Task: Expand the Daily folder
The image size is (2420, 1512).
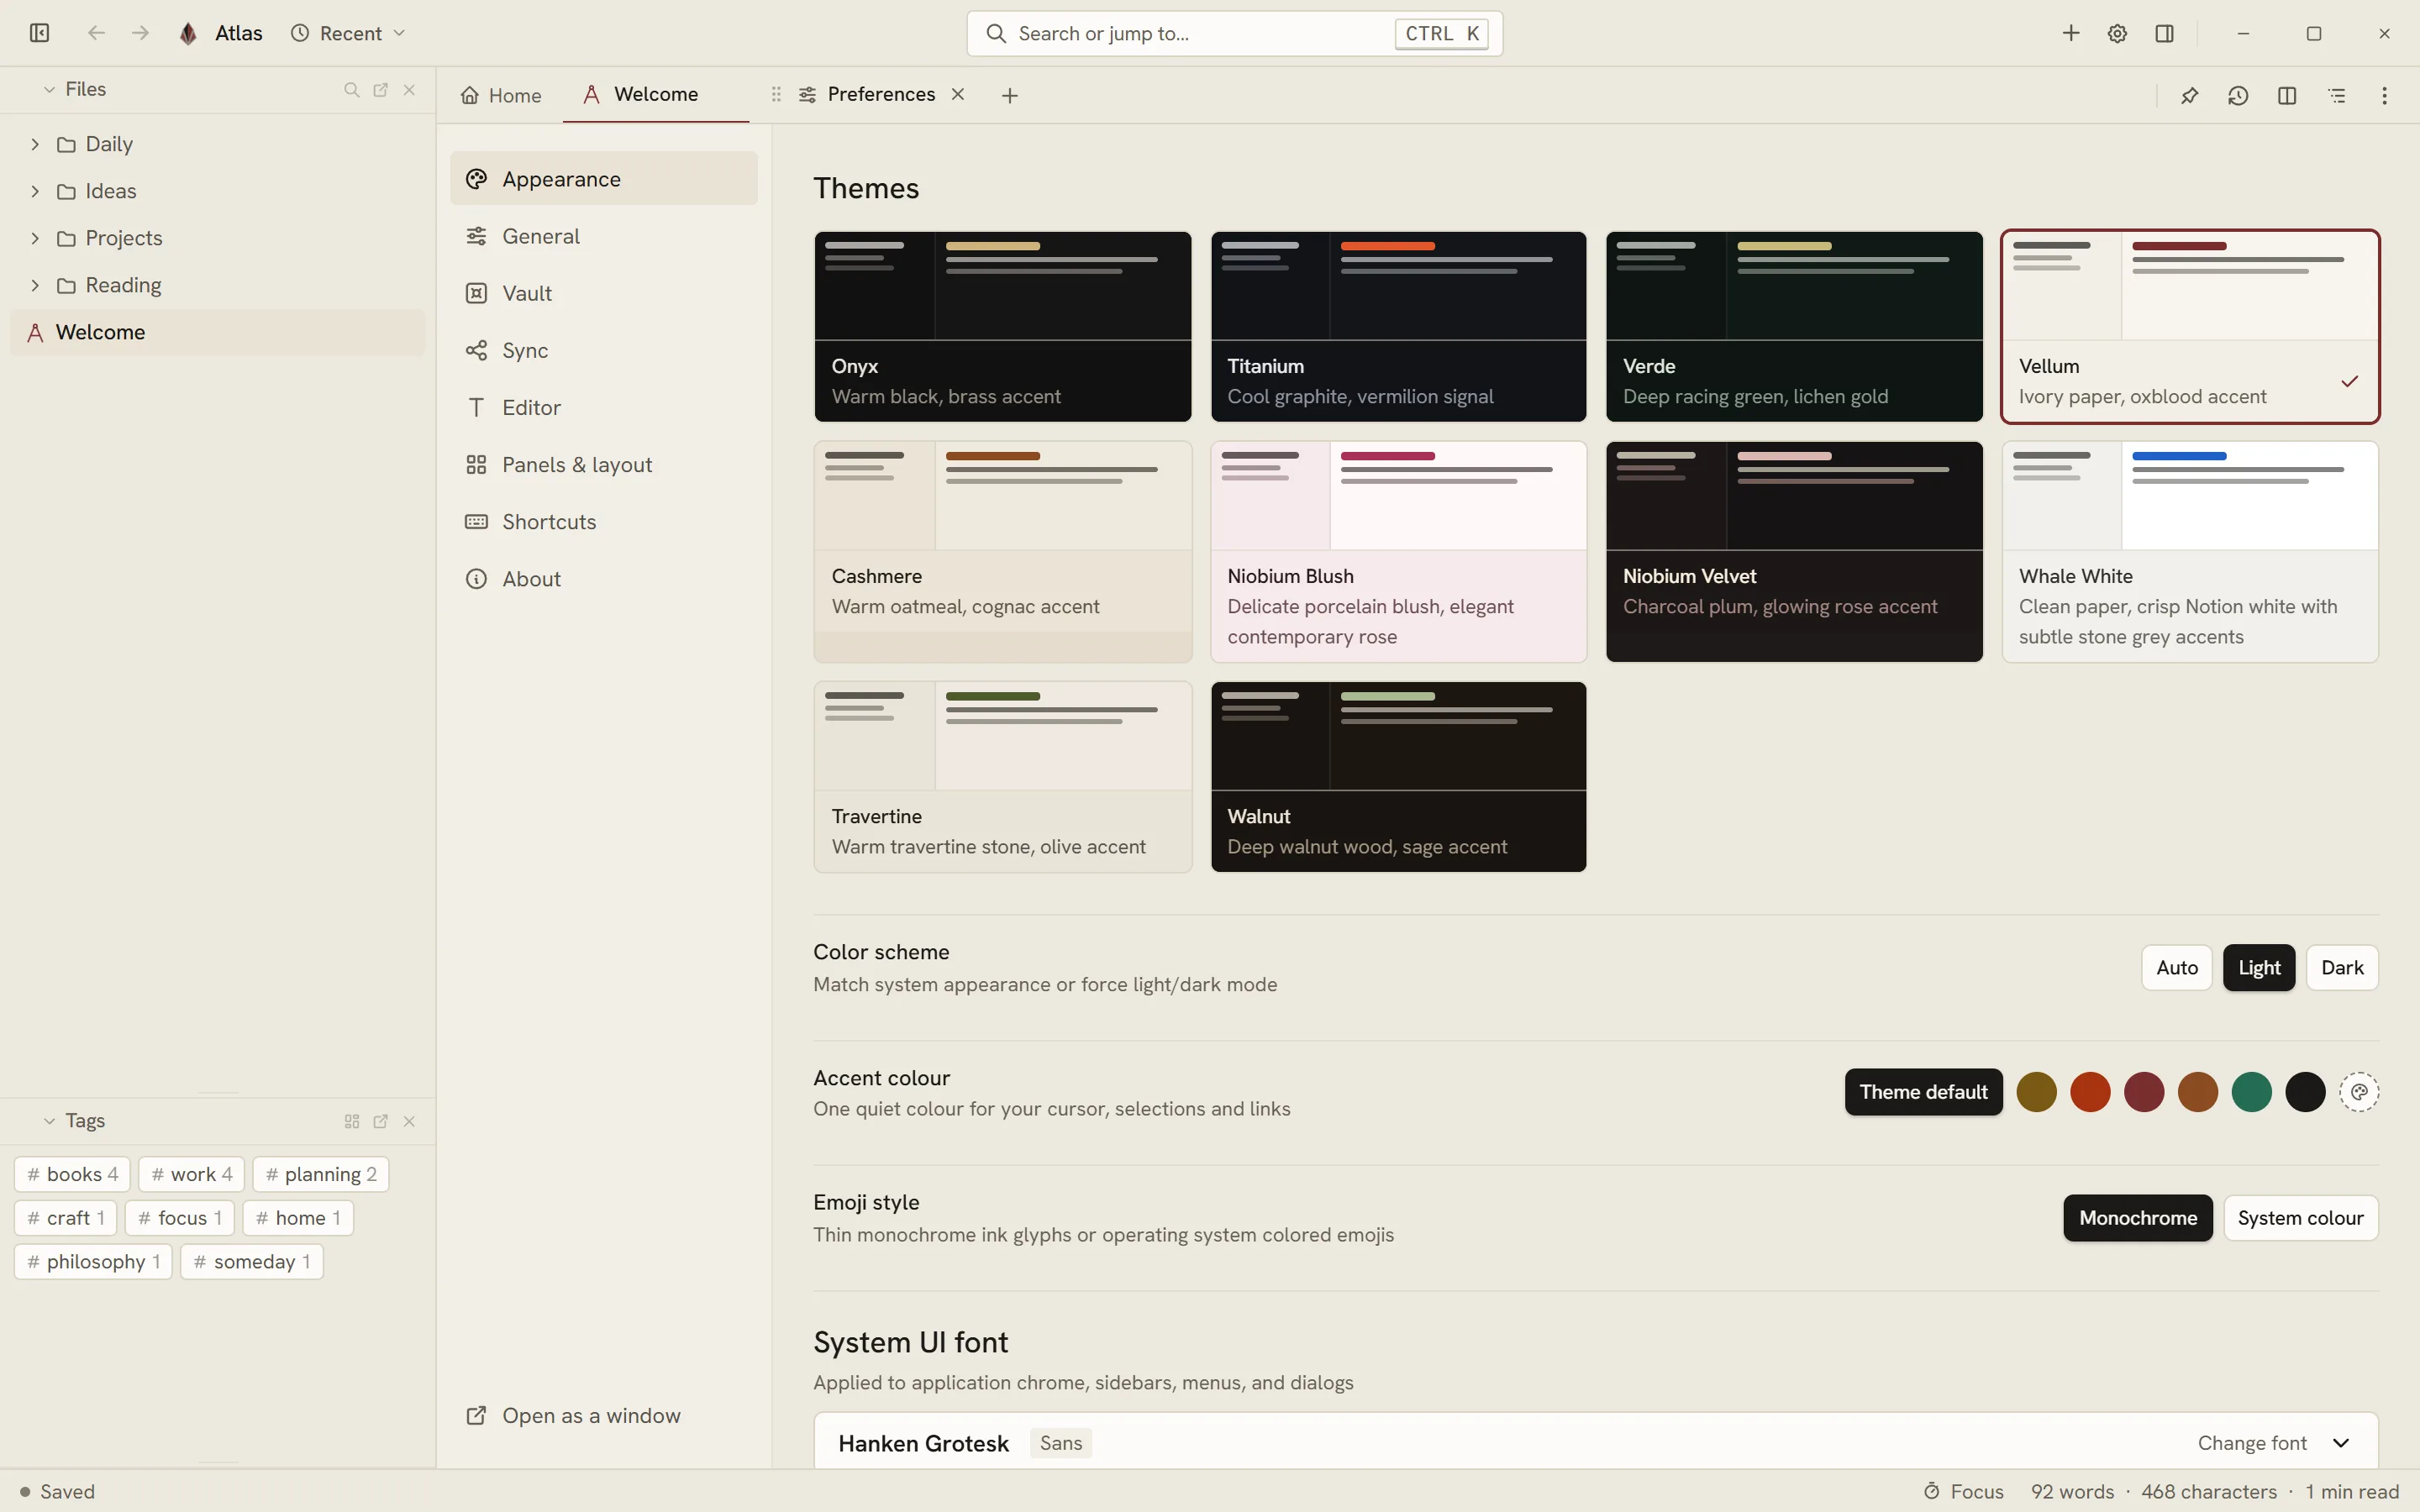Action: (35, 144)
